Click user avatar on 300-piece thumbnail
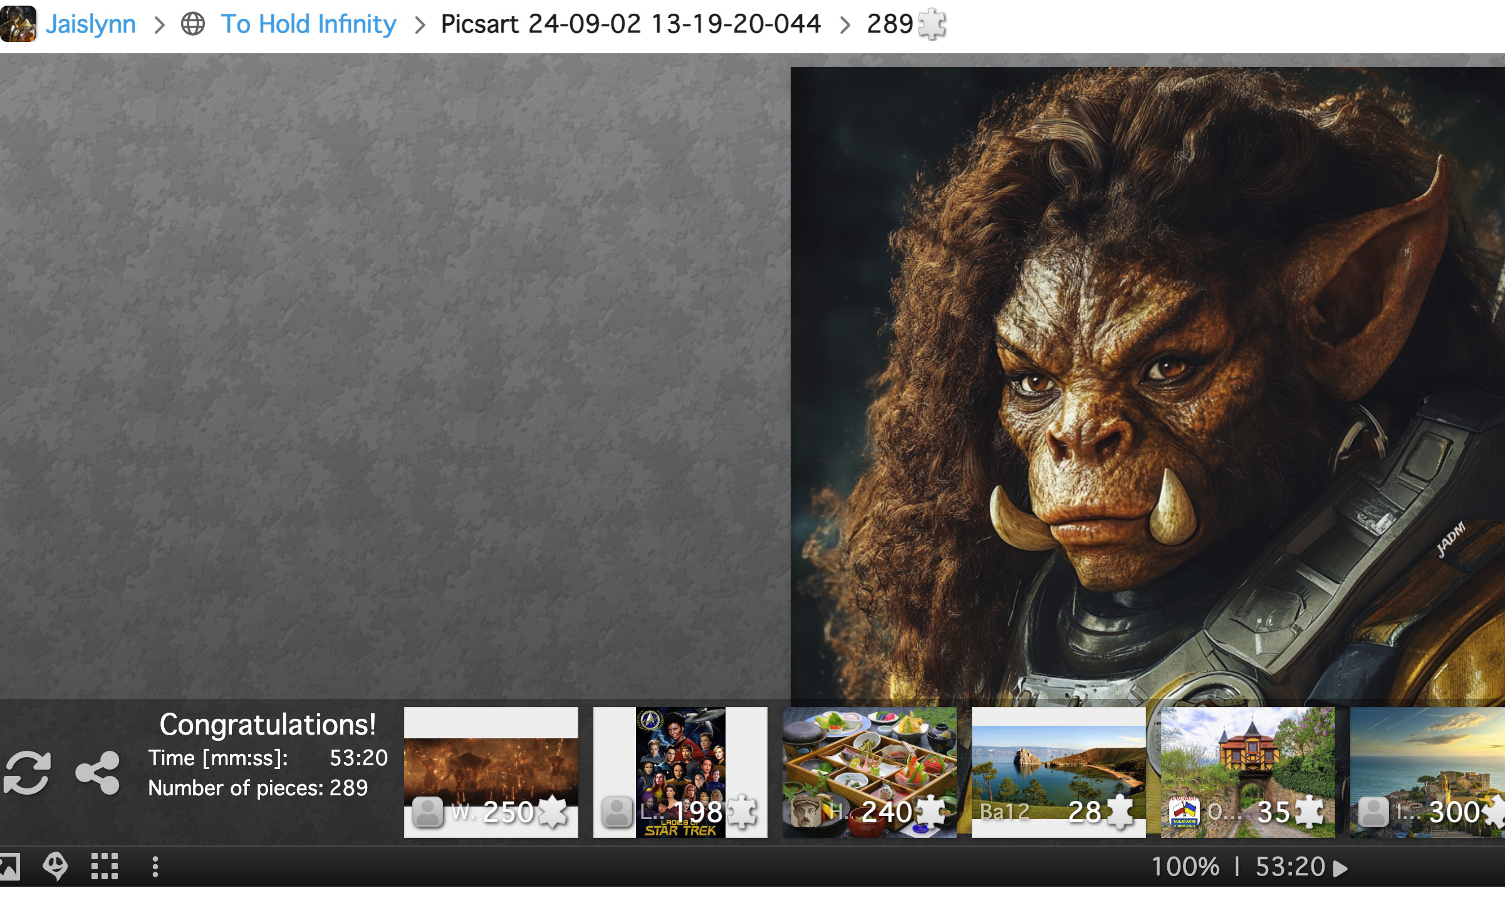 (1373, 812)
